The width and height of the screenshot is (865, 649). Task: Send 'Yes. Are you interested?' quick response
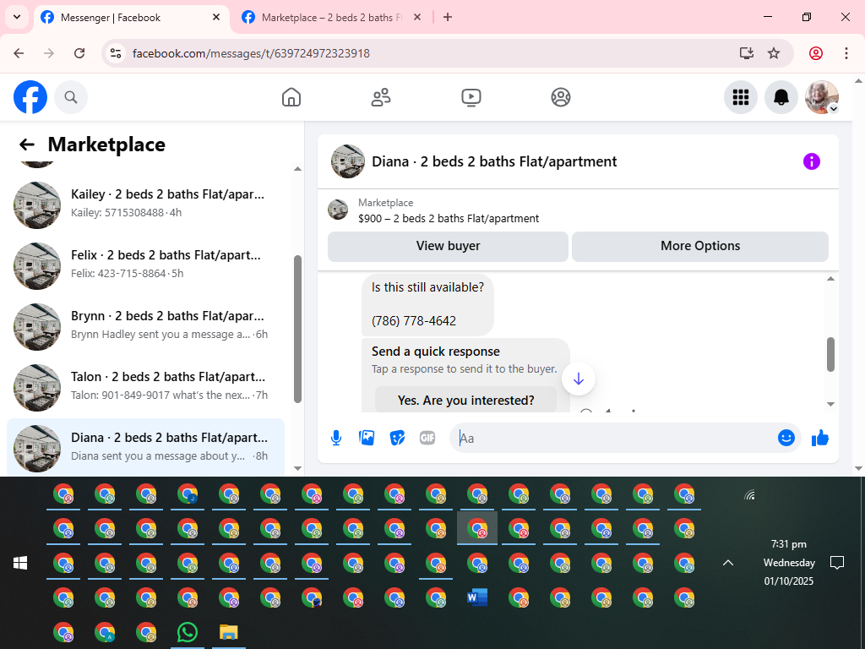465,400
